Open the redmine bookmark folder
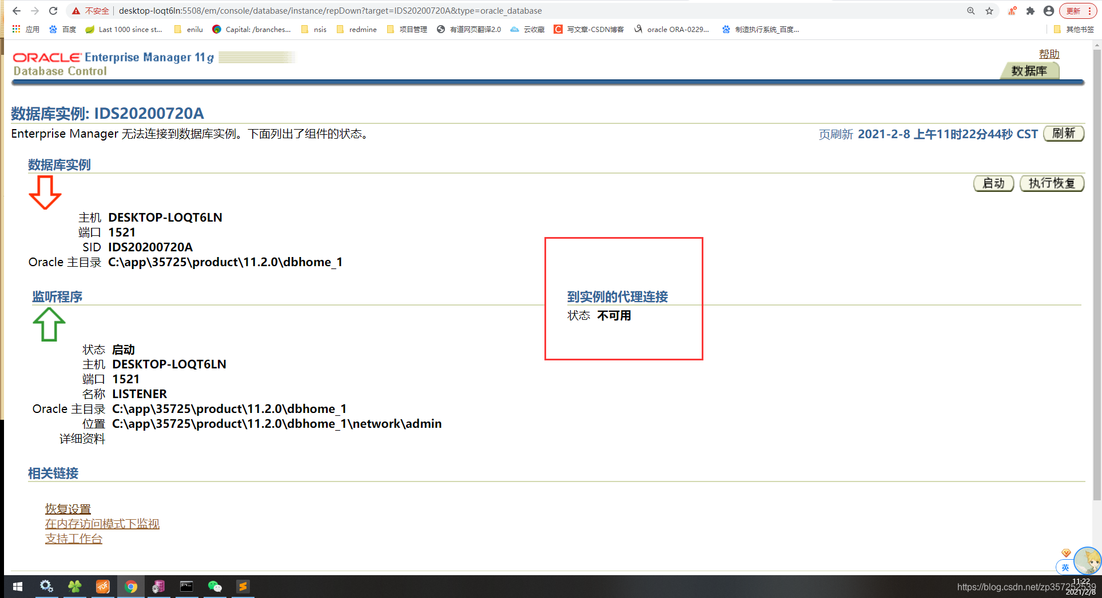 pos(357,29)
